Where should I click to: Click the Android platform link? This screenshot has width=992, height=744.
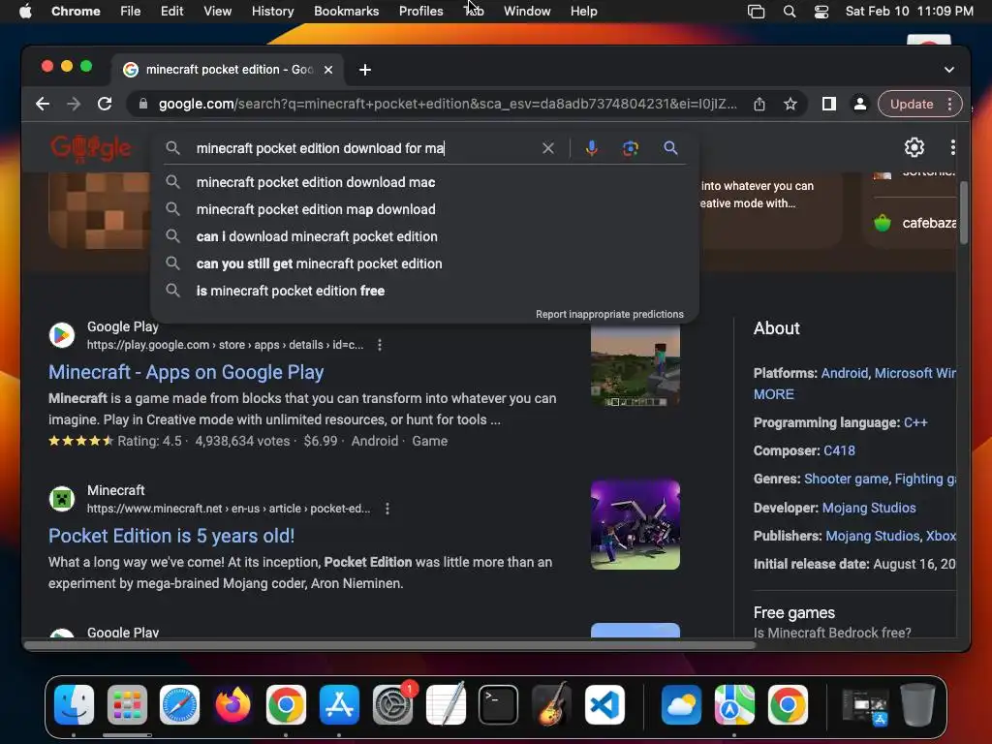point(844,373)
